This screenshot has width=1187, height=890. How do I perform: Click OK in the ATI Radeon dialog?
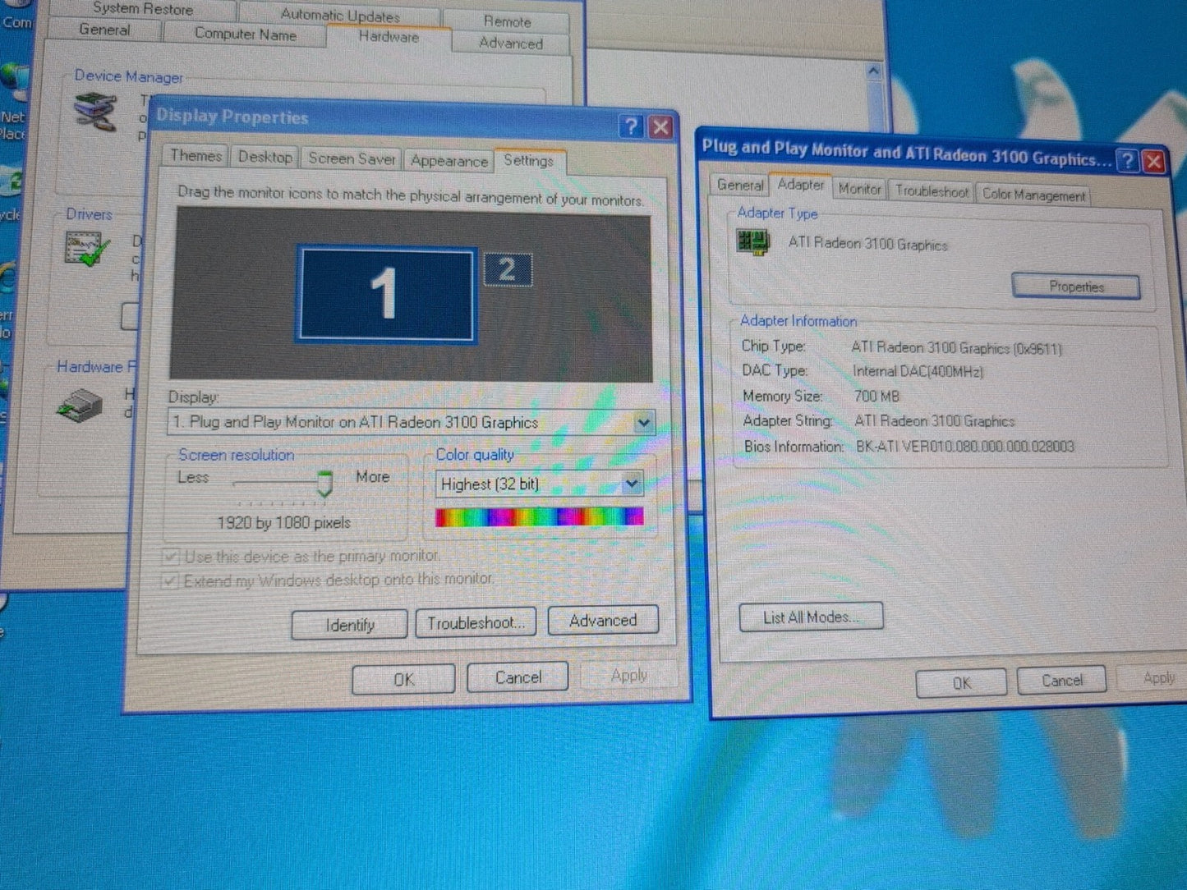pyautogui.click(x=961, y=682)
